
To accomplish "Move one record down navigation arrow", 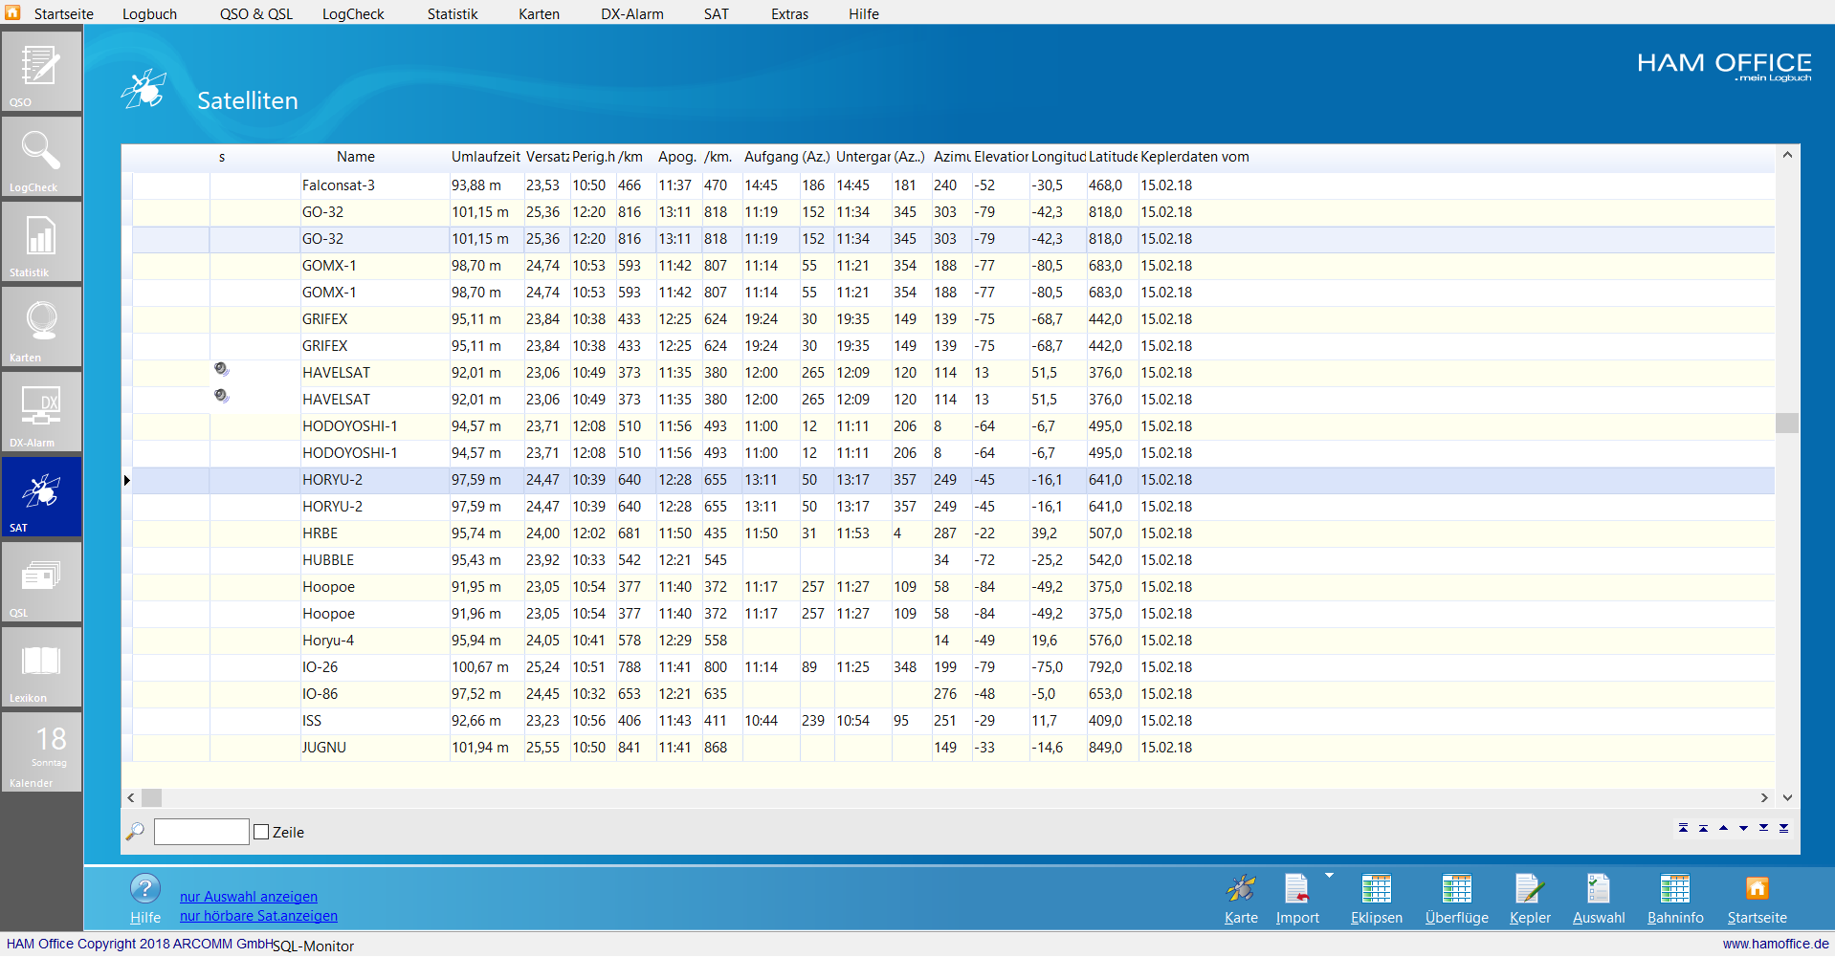I will click(1743, 828).
